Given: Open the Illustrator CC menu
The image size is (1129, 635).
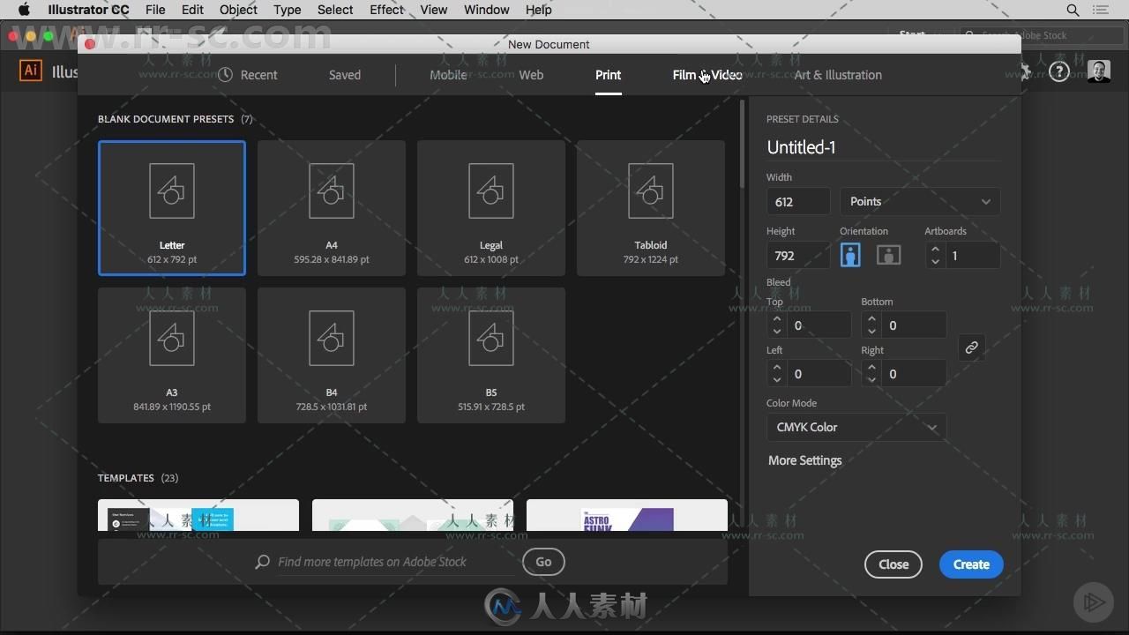Looking at the screenshot, I should (x=88, y=10).
